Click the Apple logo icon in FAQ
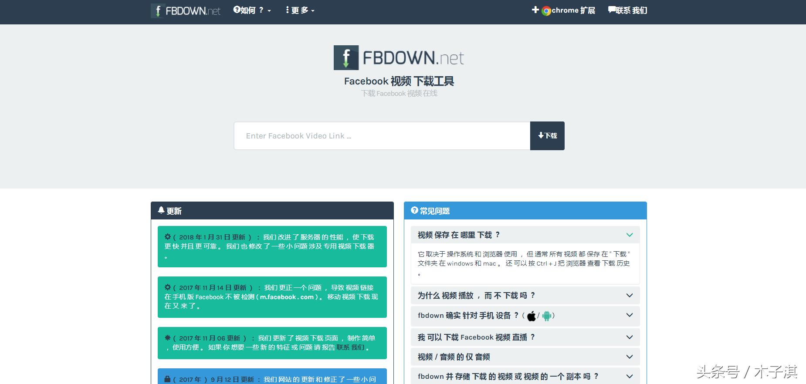806x384 pixels. pyautogui.click(x=531, y=316)
